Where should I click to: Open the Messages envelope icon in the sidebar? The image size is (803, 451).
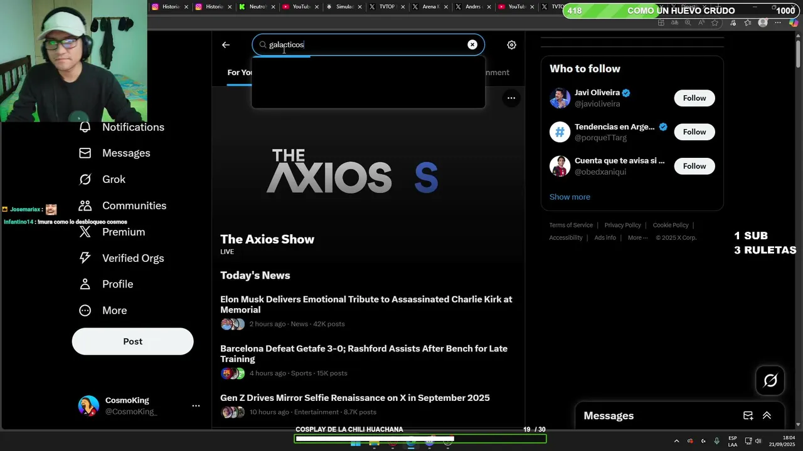point(85,153)
